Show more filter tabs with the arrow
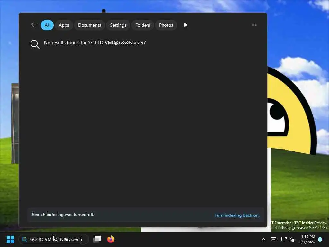The image size is (329, 247). click(185, 25)
